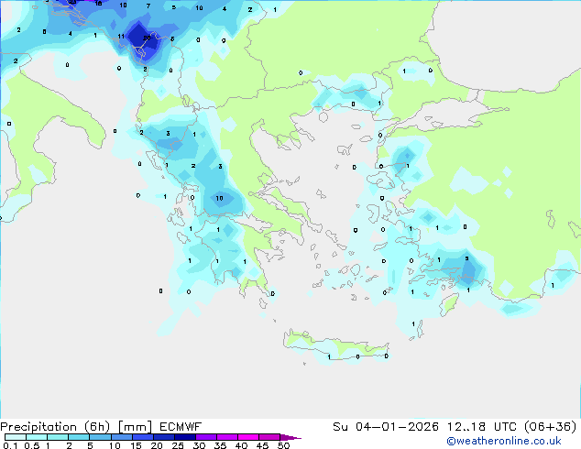The height and width of the screenshot is (449, 581).
Task: Click the 10–15 mm legend swatch
Action: 122,437
